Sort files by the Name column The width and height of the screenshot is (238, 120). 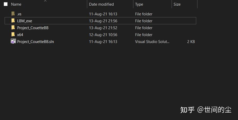pos(16,4)
